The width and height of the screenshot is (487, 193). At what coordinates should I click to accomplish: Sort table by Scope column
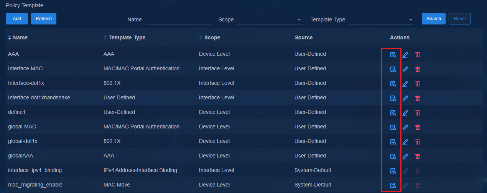pyautogui.click(x=210, y=37)
